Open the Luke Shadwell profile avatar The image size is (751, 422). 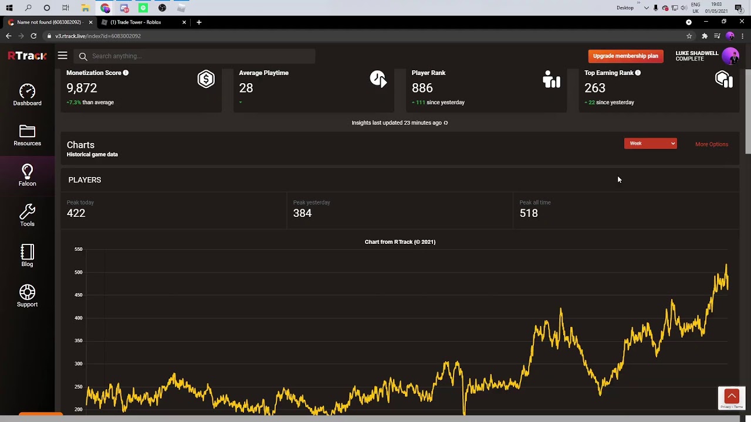(x=730, y=56)
